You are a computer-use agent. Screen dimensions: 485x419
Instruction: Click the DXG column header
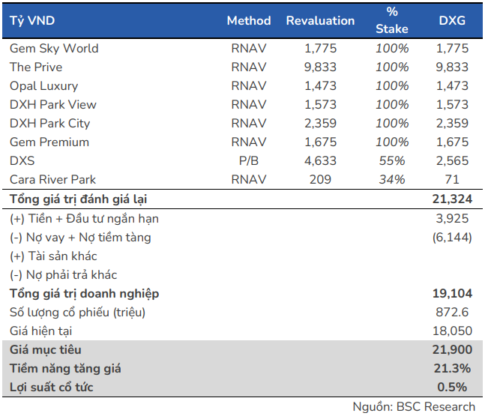(x=452, y=20)
